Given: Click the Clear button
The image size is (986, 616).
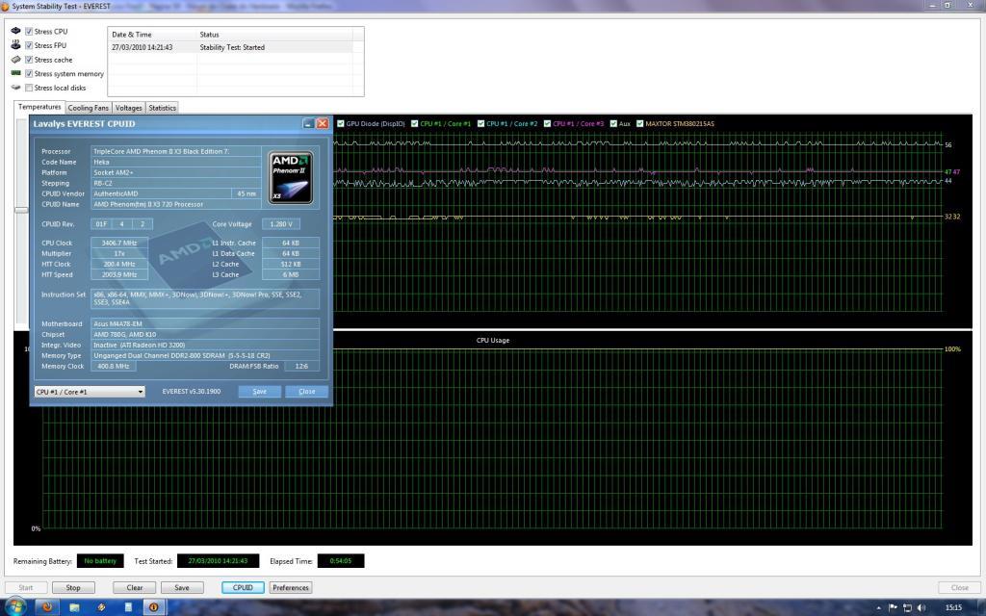Looking at the screenshot, I should pos(135,588).
